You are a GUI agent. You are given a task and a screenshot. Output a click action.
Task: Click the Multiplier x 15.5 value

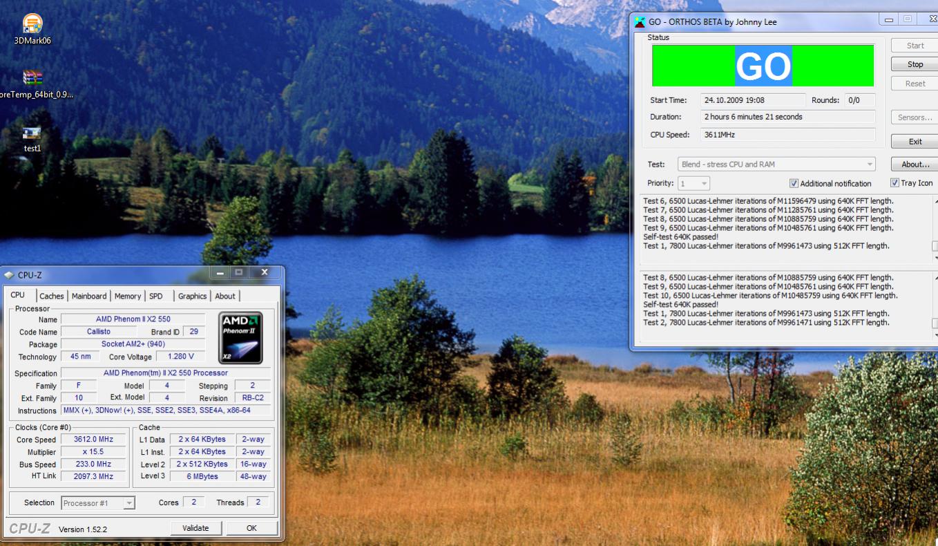pos(93,452)
